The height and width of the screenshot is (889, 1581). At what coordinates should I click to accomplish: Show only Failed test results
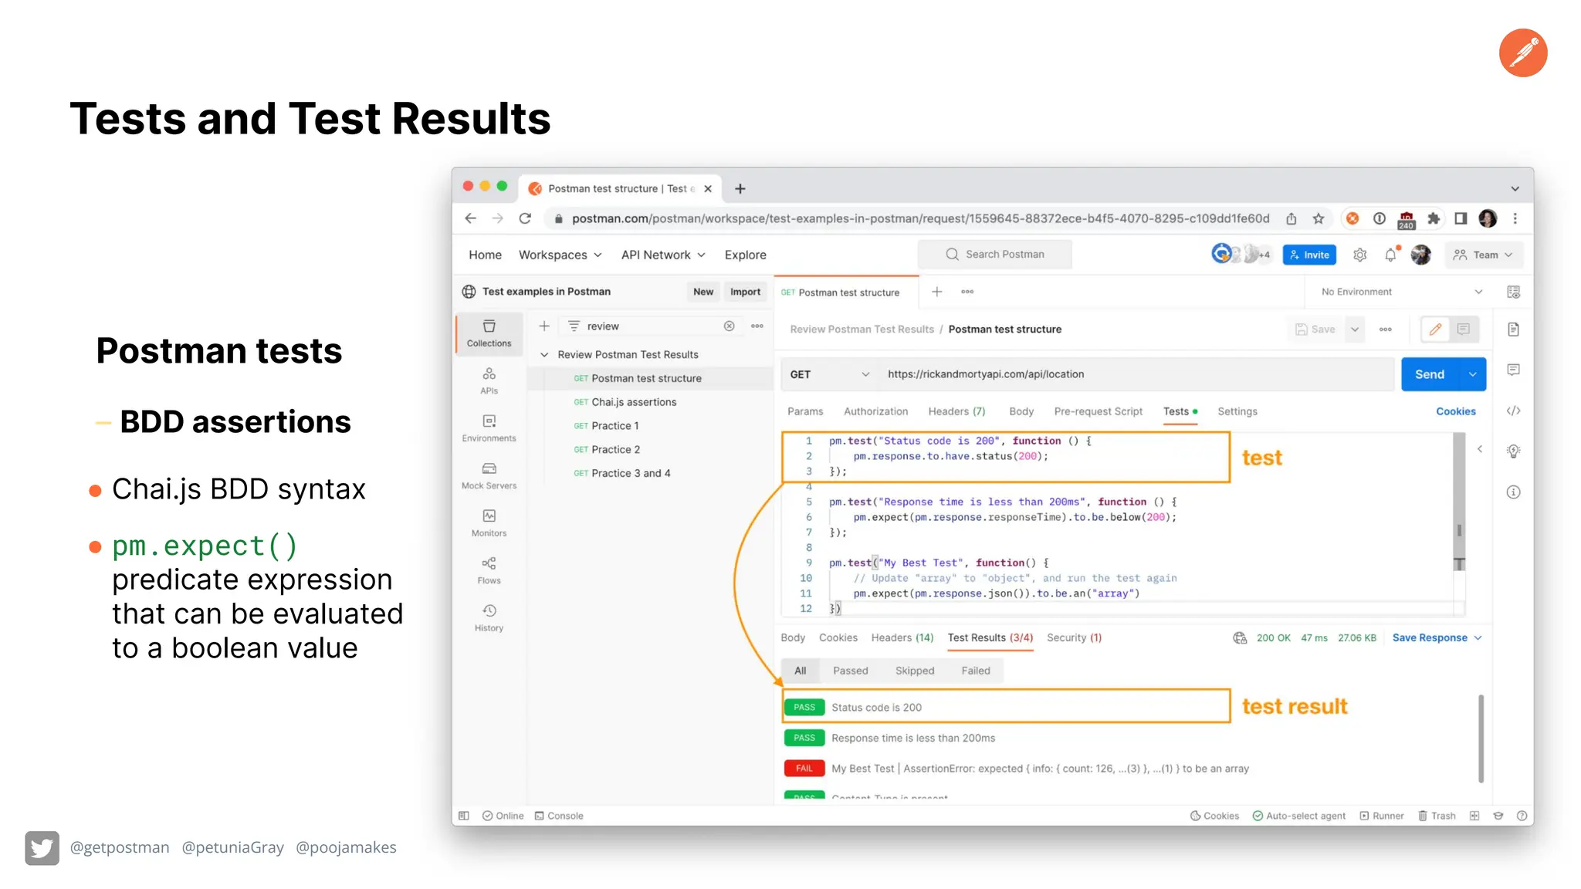[975, 671]
